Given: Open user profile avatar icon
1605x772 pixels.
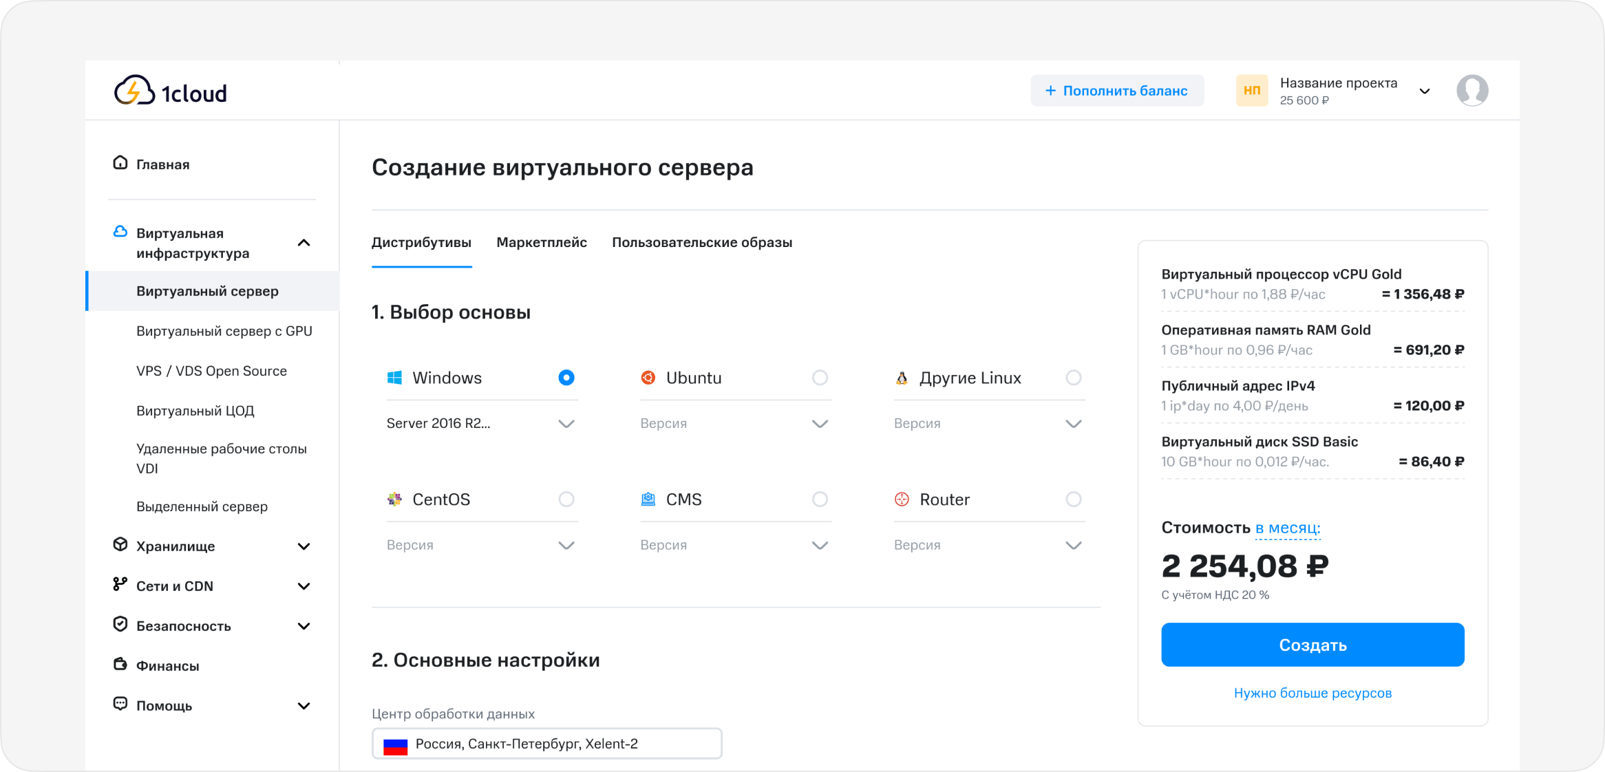Looking at the screenshot, I should [1471, 91].
